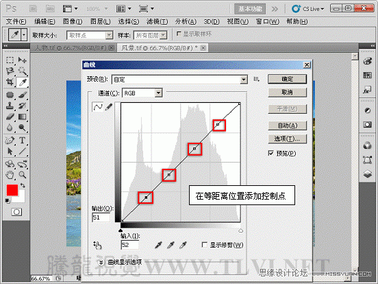378x284 pixels.
Task: Click the white point input slider triangle
Action: pyautogui.click(x=240, y=230)
